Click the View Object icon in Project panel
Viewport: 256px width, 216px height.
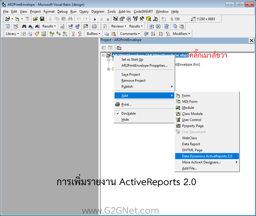point(110,48)
